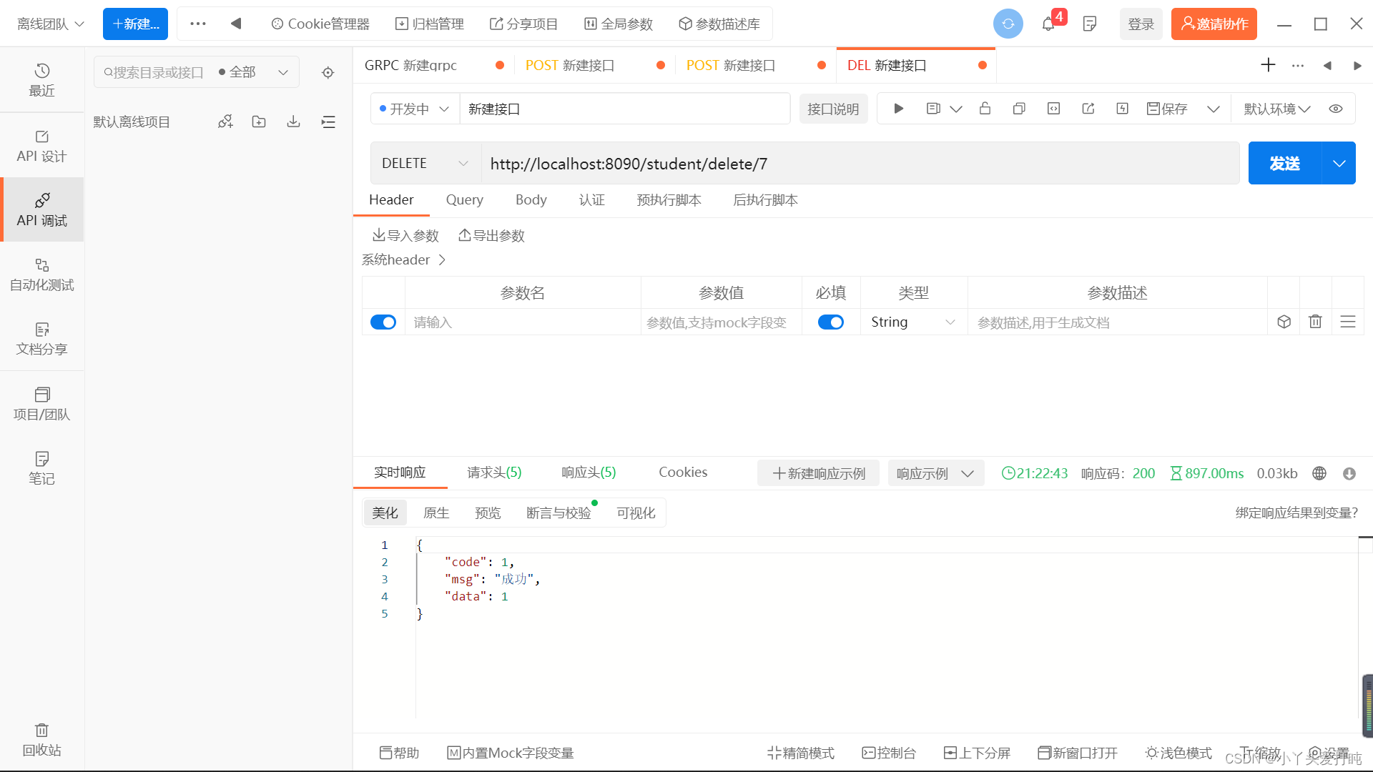The height and width of the screenshot is (772, 1373).
Task: Open the 响应示例 dropdown
Action: click(x=935, y=473)
